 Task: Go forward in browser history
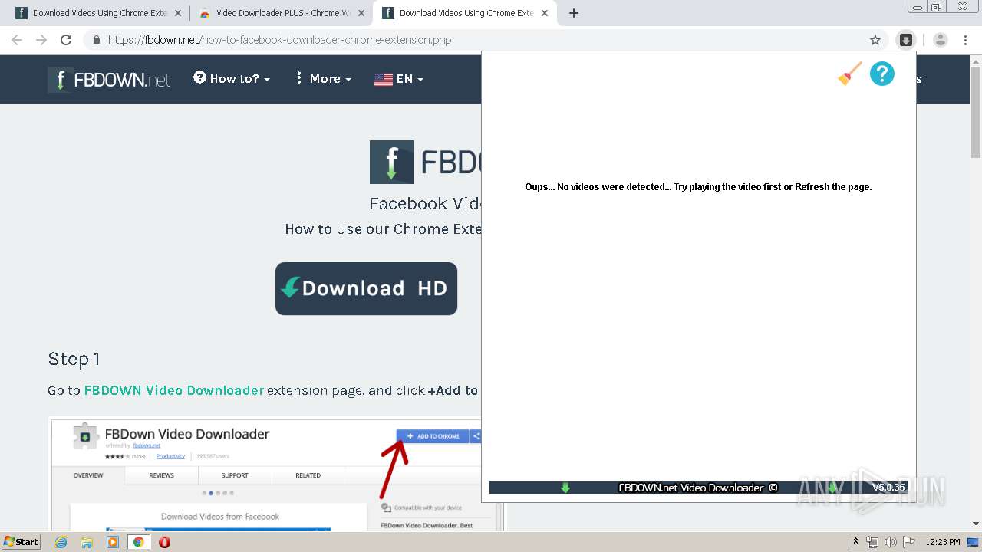click(x=41, y=40)
